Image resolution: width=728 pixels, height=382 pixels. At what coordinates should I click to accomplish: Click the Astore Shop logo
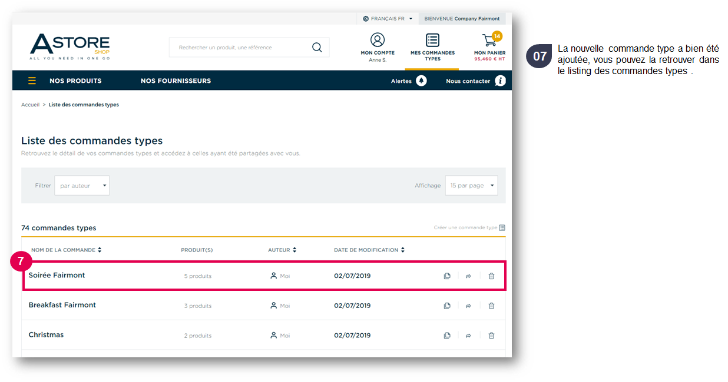coord(70,47)
